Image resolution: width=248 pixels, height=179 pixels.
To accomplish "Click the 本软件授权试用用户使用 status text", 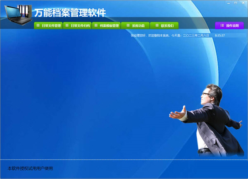I will coord(30,168).
